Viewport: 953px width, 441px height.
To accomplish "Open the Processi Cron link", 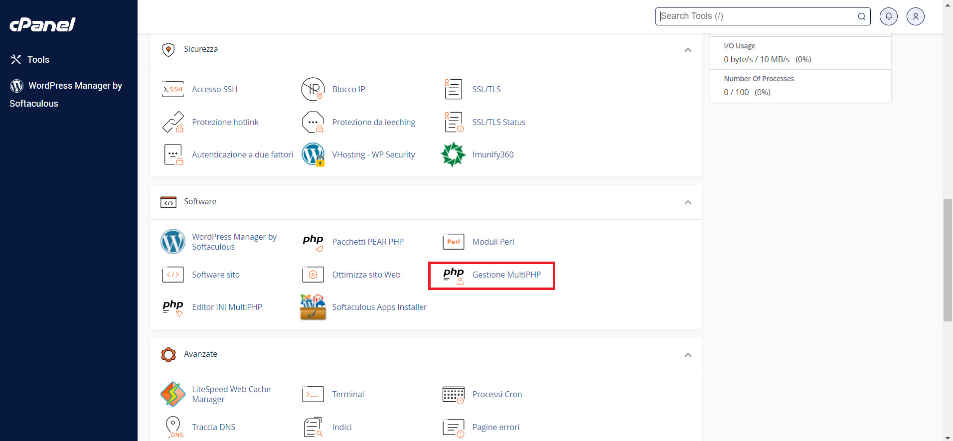I will point(497,394).
